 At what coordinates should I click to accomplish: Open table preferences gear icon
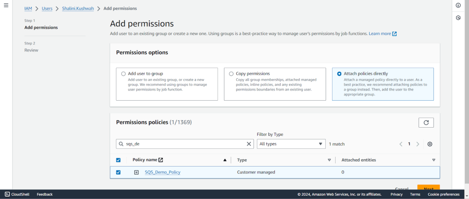430,144
